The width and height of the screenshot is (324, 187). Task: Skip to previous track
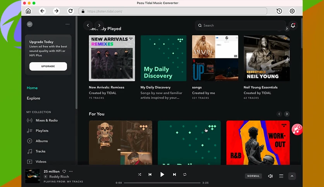pyautogui.click(x=150, y=174)
